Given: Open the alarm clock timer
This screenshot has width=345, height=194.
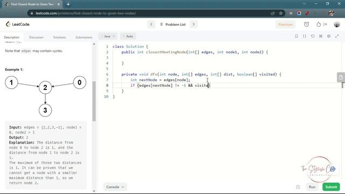Looking at the screenshot, I should 307,24.
